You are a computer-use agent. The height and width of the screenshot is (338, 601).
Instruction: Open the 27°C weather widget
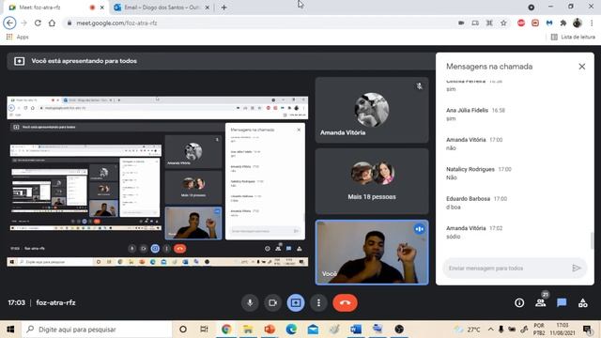coord(467,330)
